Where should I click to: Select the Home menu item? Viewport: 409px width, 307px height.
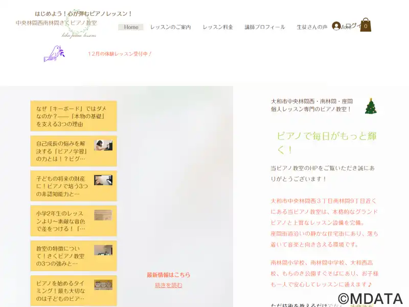pyautogui.click(x=131, y=27)
